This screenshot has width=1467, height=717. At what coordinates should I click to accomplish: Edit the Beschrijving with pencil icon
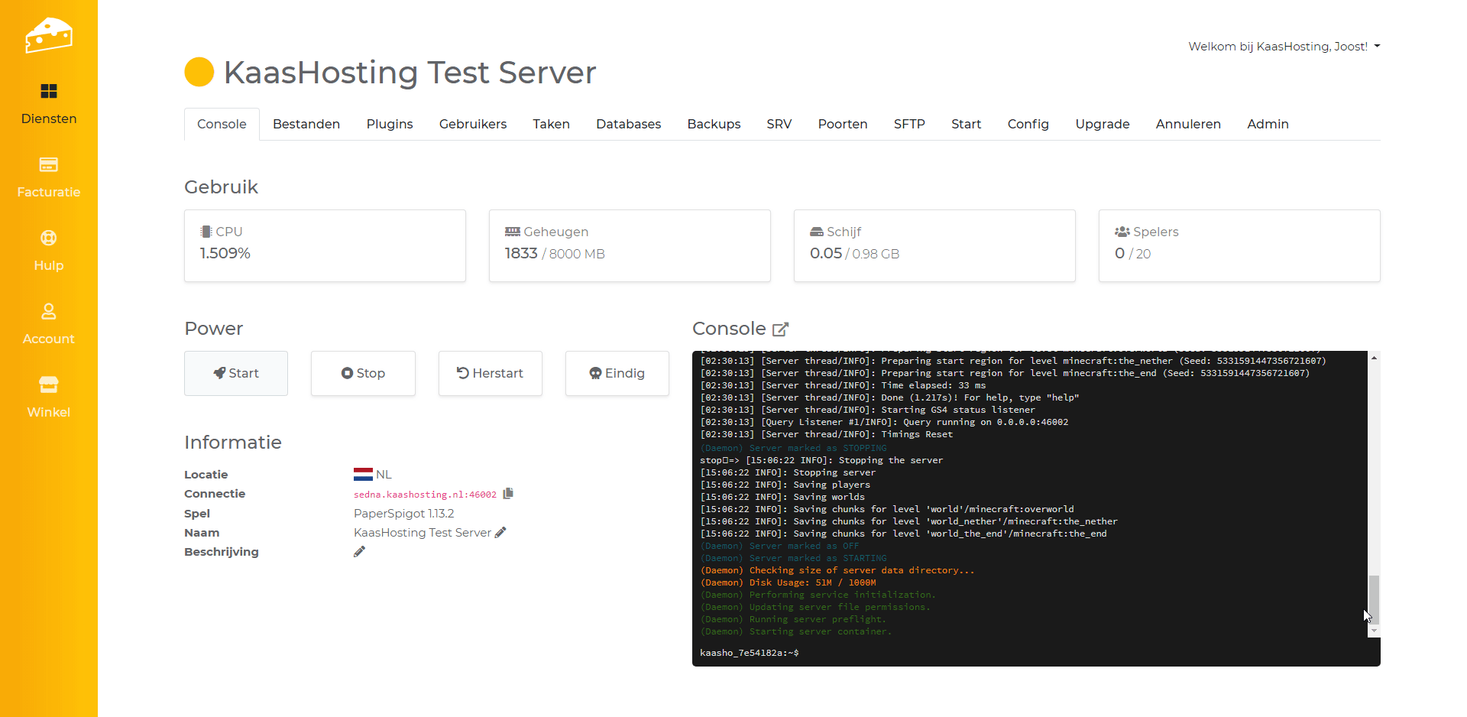pyautogui.click(x=359, y=552)
